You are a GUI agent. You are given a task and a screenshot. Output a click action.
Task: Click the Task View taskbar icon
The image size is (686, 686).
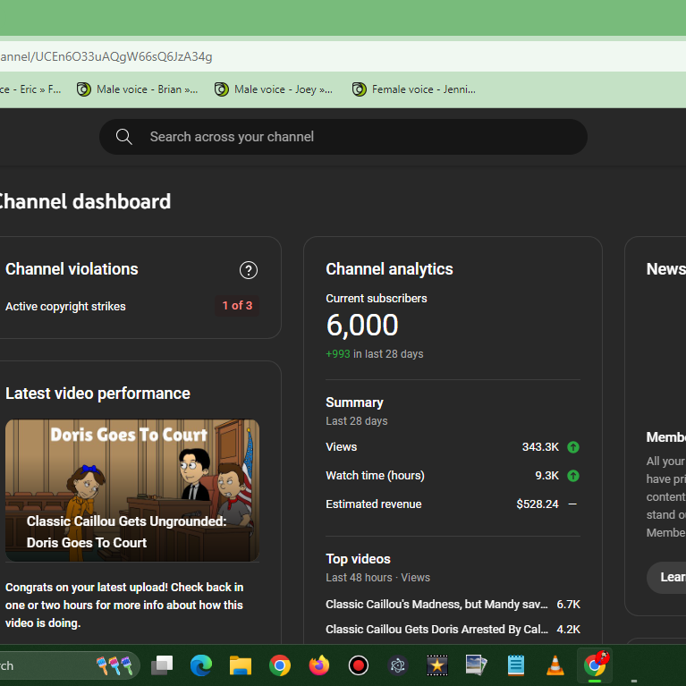click(x=162, y=665)
